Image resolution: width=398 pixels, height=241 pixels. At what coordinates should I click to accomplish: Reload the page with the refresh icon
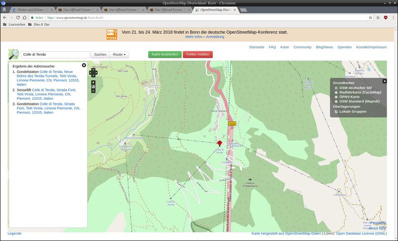[18, 18]
